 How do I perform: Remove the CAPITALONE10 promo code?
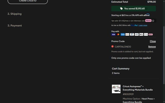(152, 47)
